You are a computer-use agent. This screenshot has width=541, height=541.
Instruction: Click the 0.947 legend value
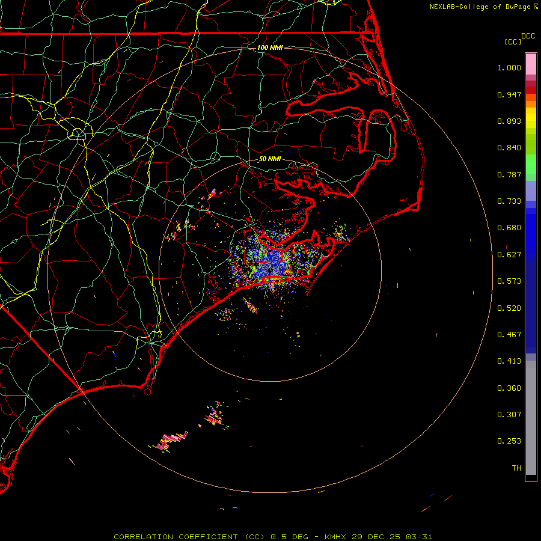509,94
